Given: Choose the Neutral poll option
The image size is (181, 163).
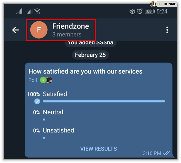Looking at the screenshot, I should pos(53,112).
